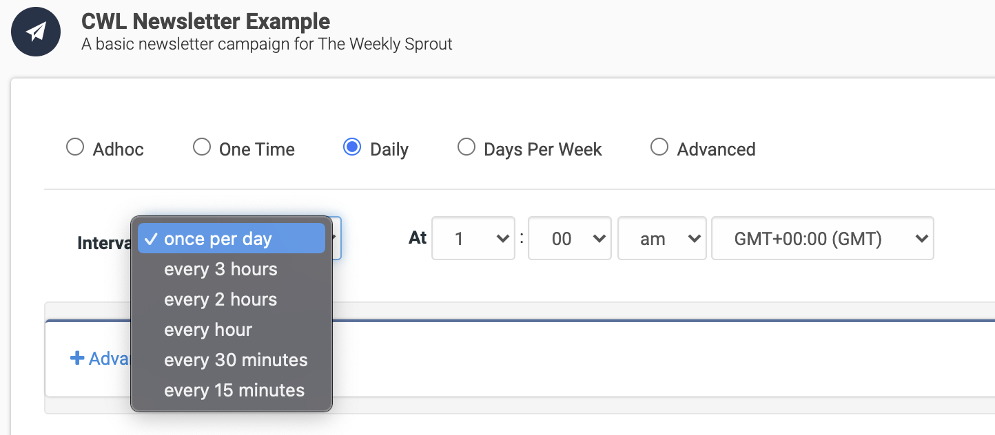This screenshot has width=995, height=435.
Task: Select the One Time schedule option
Action: (201, 147)
